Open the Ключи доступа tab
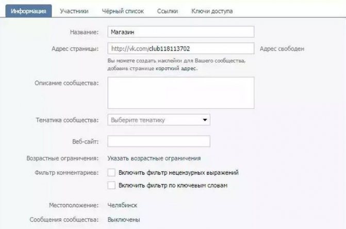The image size is (346, 229). 212,11
